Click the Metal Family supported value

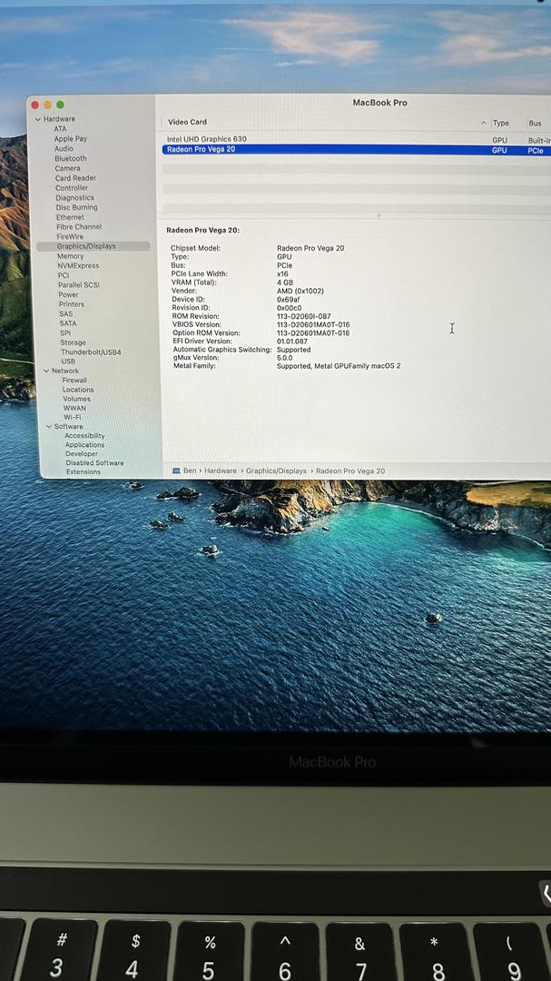pyautogui.click(x=339, y=366)
